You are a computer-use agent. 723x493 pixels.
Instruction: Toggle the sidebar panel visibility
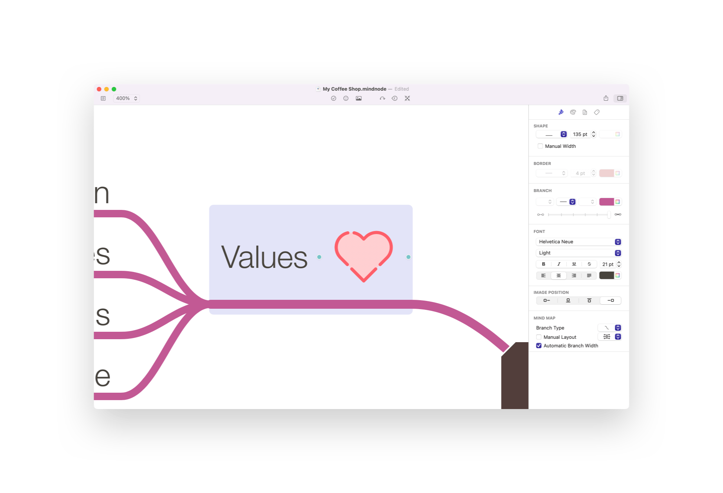click(x=620, y=98)
